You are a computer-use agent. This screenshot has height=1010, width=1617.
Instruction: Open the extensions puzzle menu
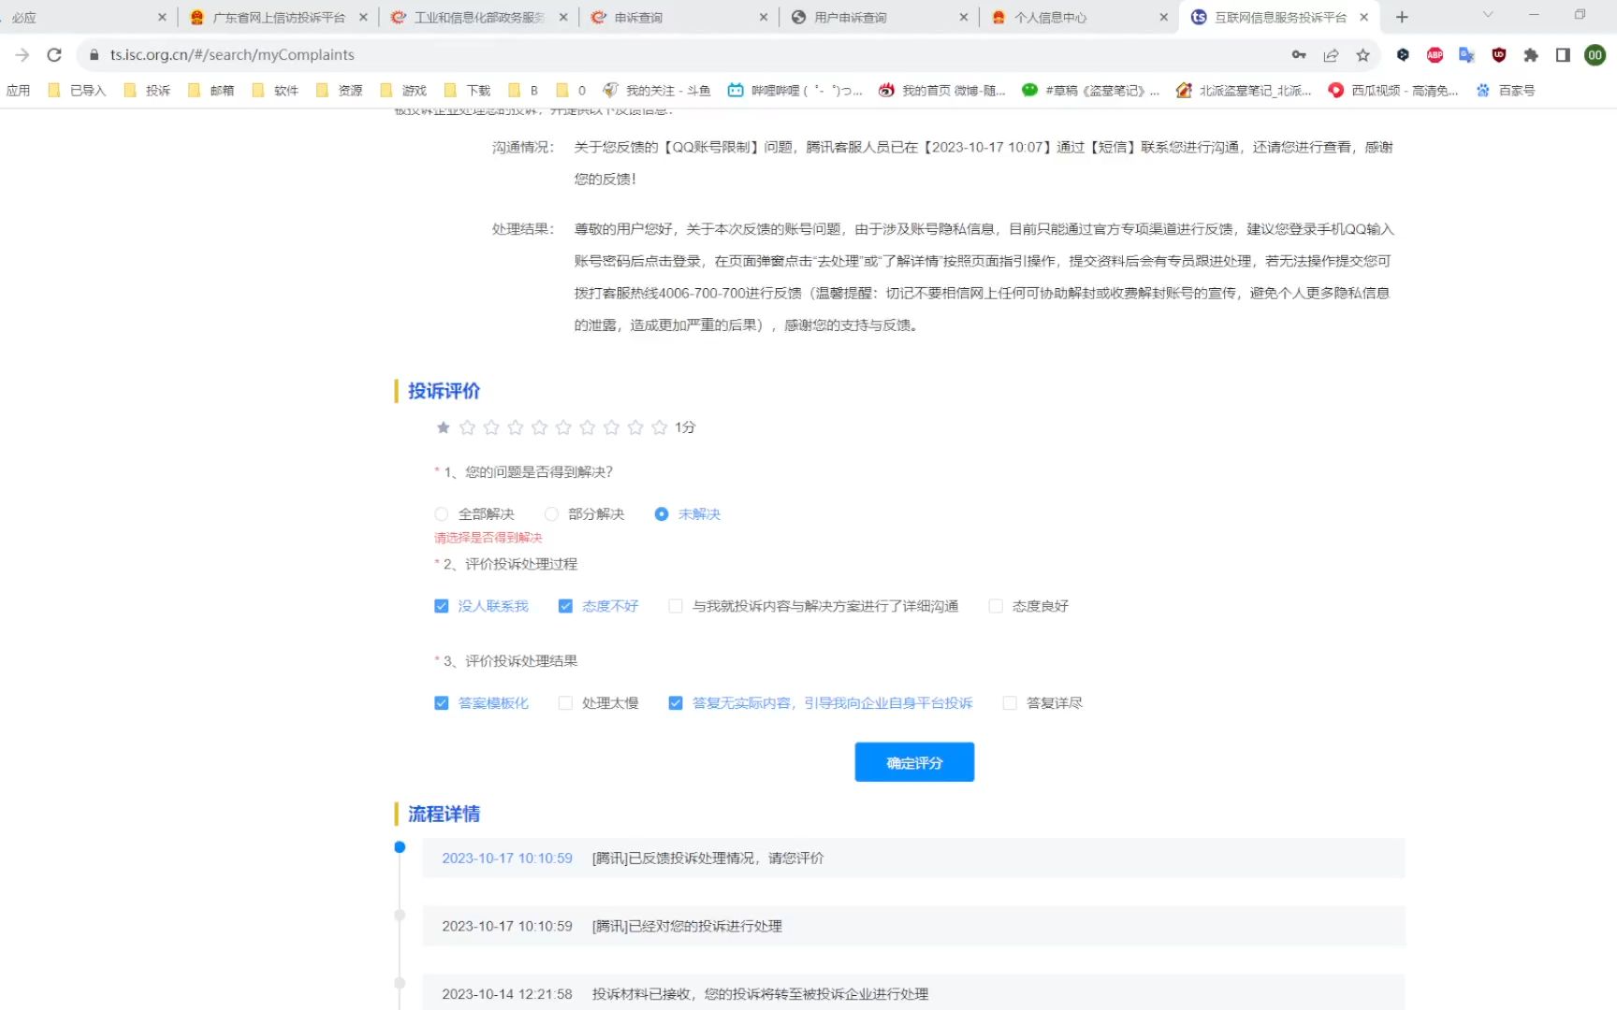[x=1531, y=55]
